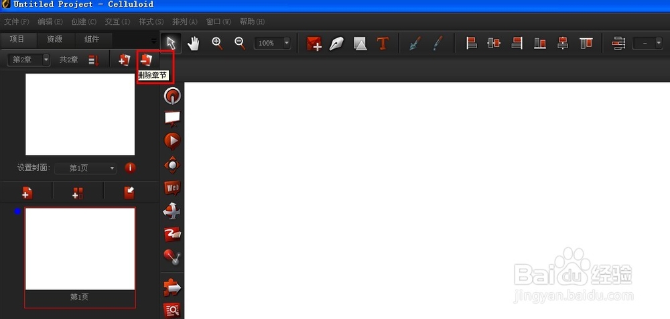The width and height of the screenshot is (670, 319).
Task: Click the 3D rotate arrows component icon
Action: pyautogui.click(x=172, y=211)
